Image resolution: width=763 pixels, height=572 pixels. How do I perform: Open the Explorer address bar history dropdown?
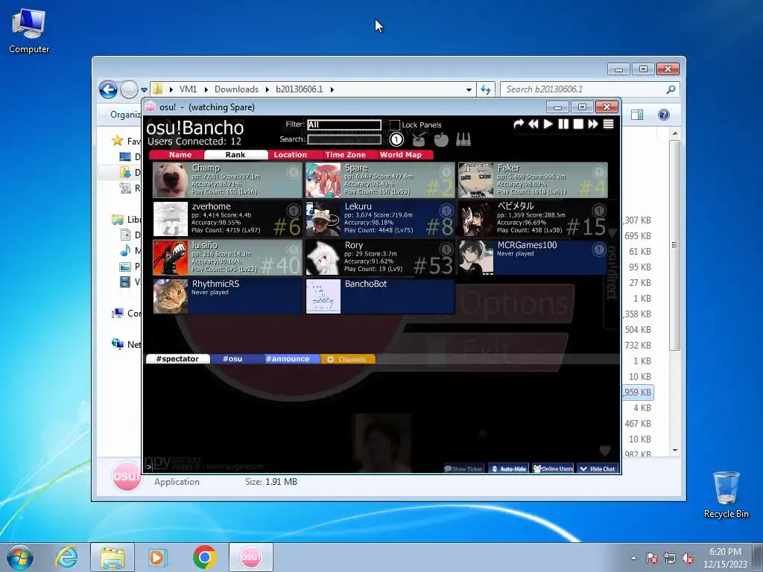(469, 89)
